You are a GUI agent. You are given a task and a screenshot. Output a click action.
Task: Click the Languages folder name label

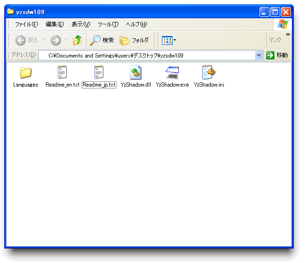click(25, 85)
